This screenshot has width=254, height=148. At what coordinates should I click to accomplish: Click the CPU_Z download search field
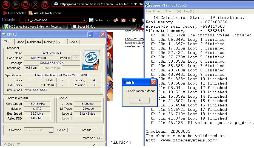[53, 20]
